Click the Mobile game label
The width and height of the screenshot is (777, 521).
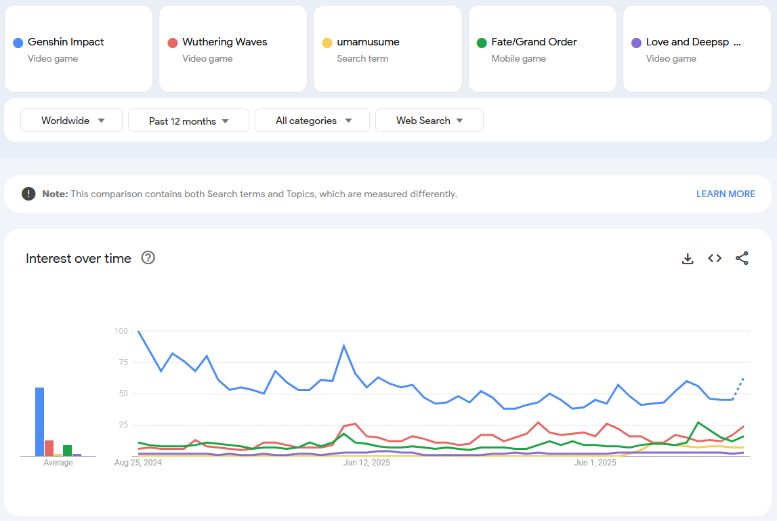tap(518, 58)
